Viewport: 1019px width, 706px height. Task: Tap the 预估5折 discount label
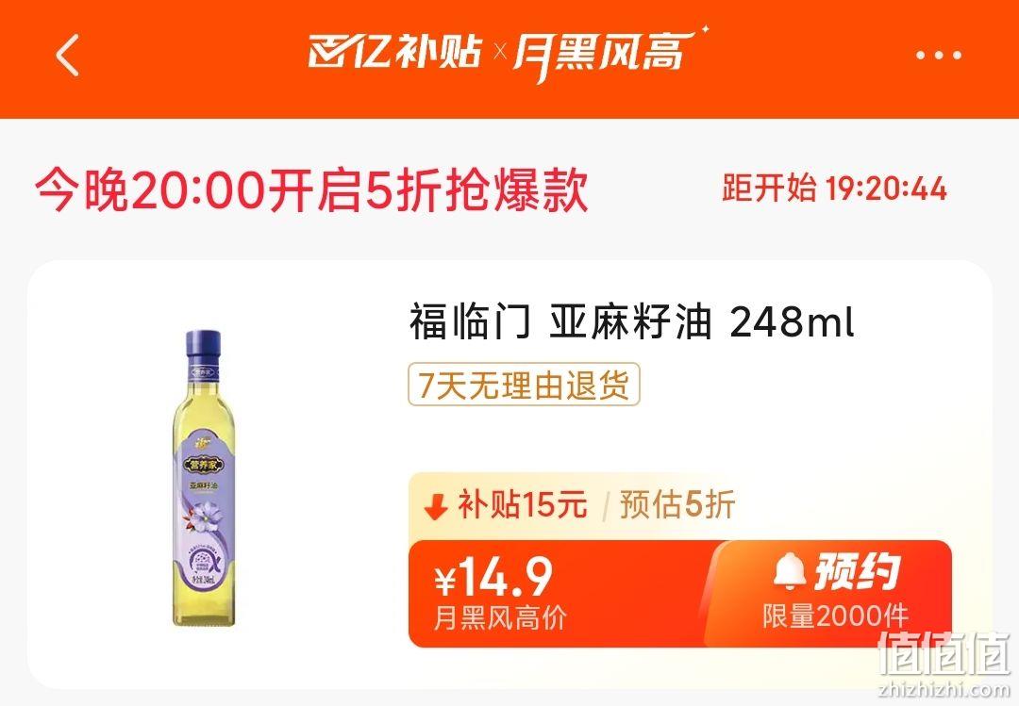click(677, 504)
